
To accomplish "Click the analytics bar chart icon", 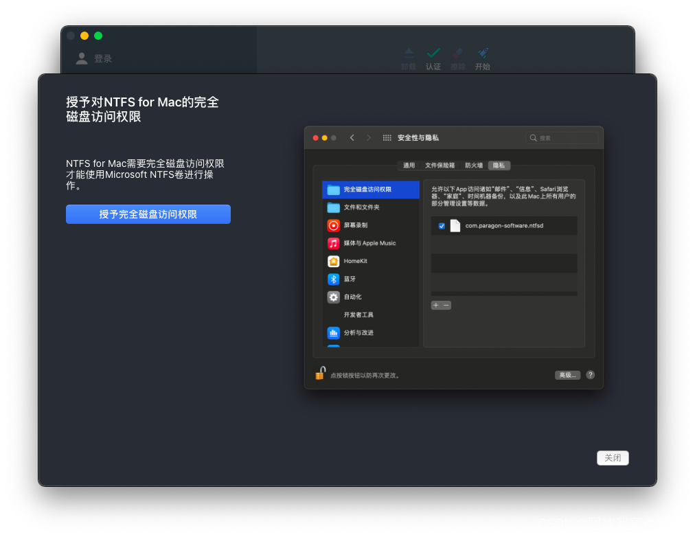I will click(333, 333).
